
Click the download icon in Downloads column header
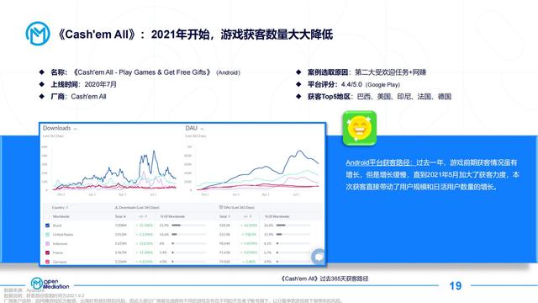pos(116,208)
